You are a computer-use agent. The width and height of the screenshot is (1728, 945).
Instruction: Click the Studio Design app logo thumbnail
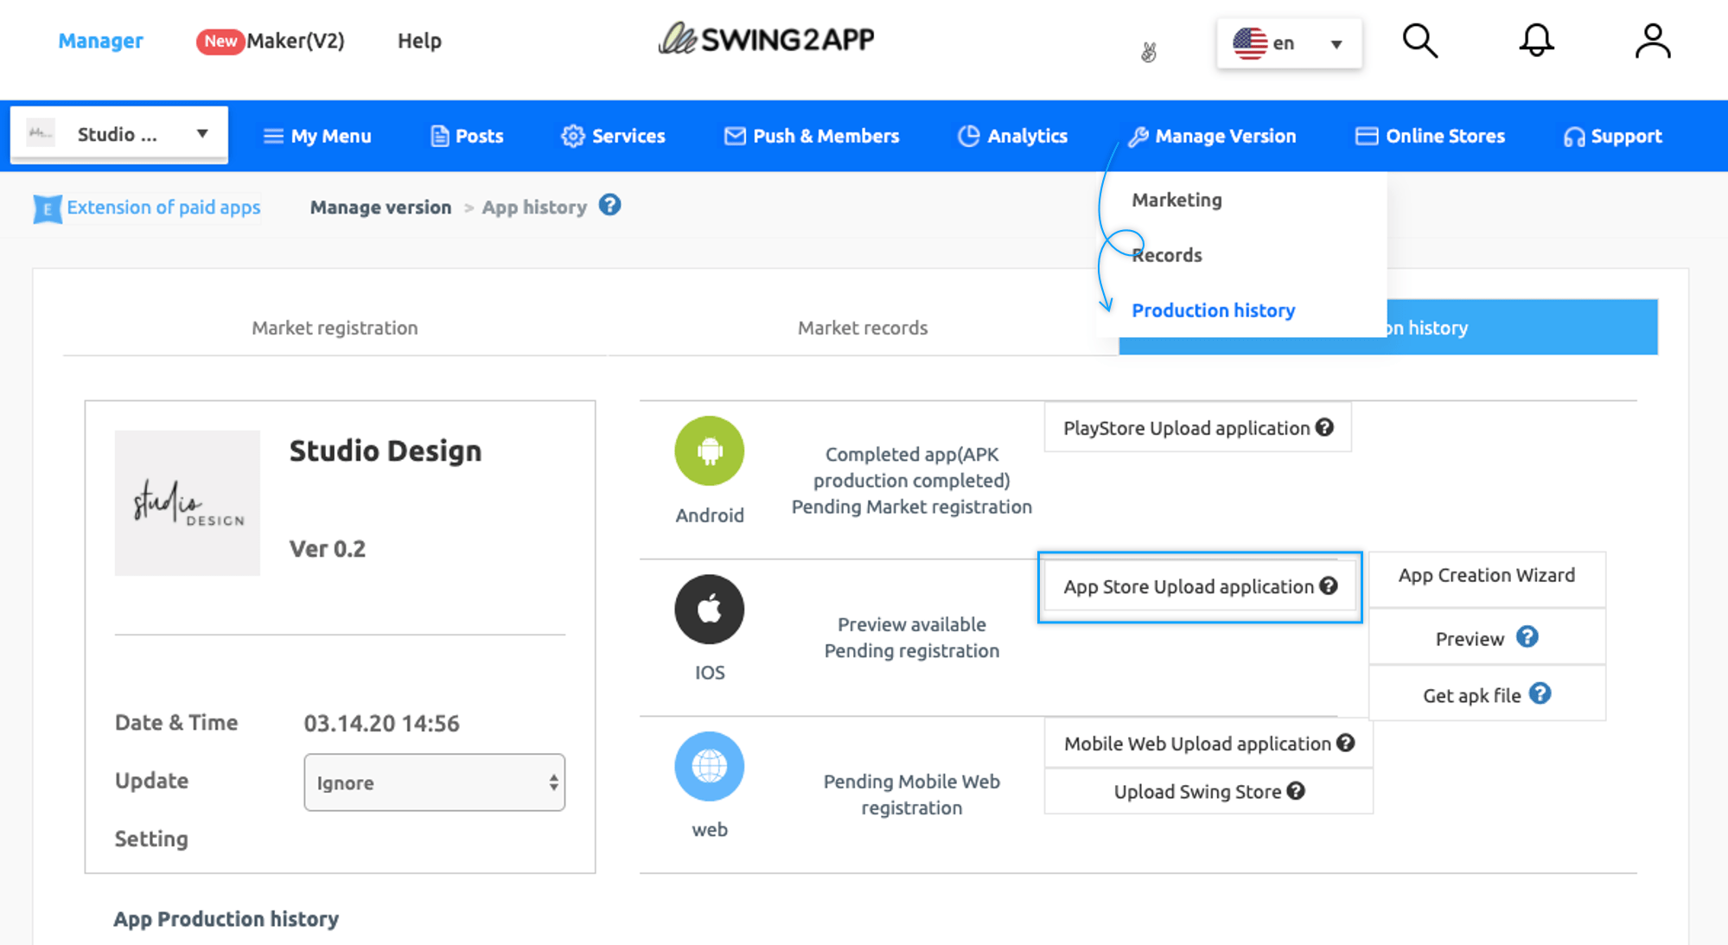click(188, 503)
